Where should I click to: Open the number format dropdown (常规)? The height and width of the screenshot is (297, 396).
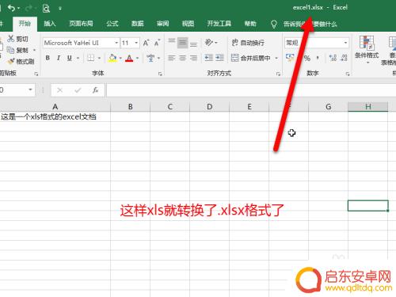click(345, 43)
